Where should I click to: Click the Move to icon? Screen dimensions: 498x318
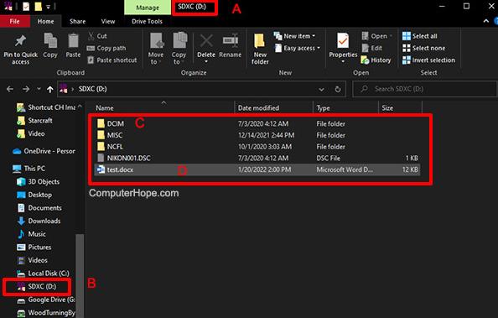(x=156, y=41)
